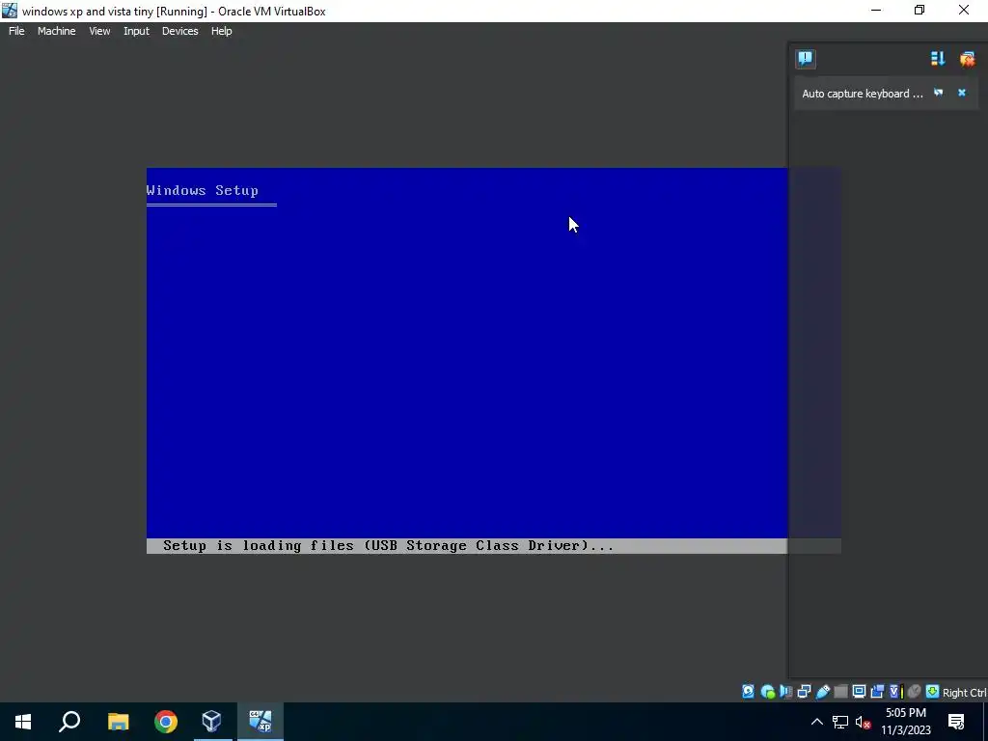The image size is (988, 741).
Task: Click the network adapter status icon
Action: pyautogui.click(x=804, y=692)
